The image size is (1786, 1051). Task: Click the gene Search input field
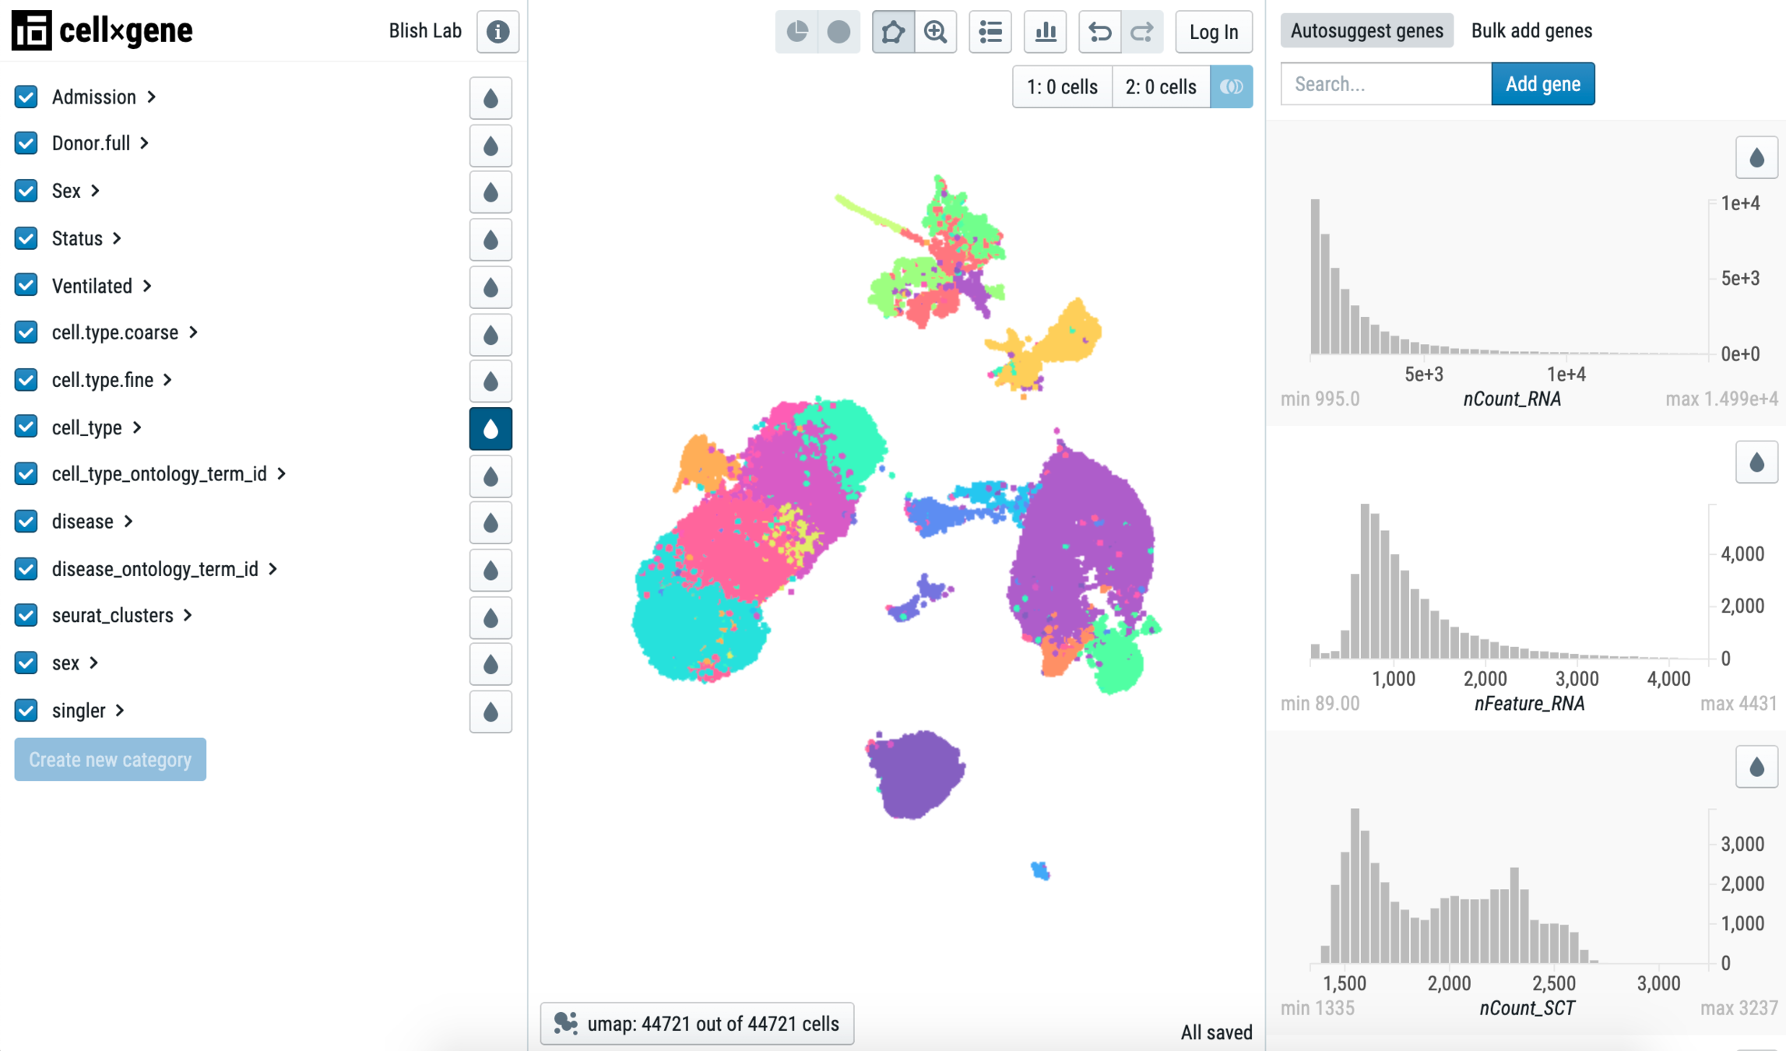(1385, 84)
